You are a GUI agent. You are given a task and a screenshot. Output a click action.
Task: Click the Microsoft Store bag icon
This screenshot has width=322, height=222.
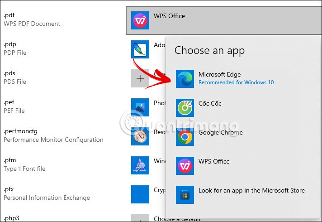pos(185,194)
